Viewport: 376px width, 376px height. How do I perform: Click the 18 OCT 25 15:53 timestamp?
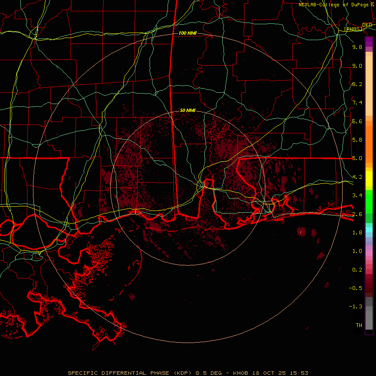[280, 373]
